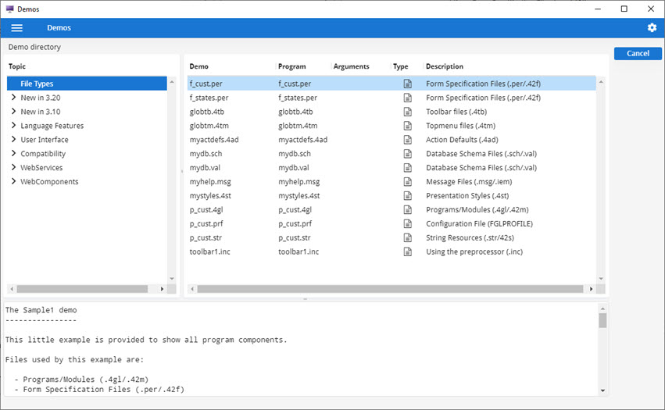
Task: Click the Toolbar files (.4tb) description
Action: [x=456, y=112]
